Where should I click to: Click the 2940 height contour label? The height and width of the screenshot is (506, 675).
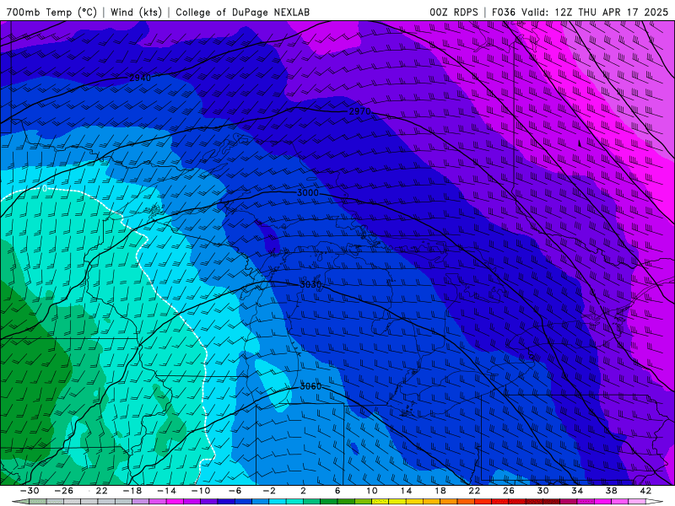(x=140, y=78)
